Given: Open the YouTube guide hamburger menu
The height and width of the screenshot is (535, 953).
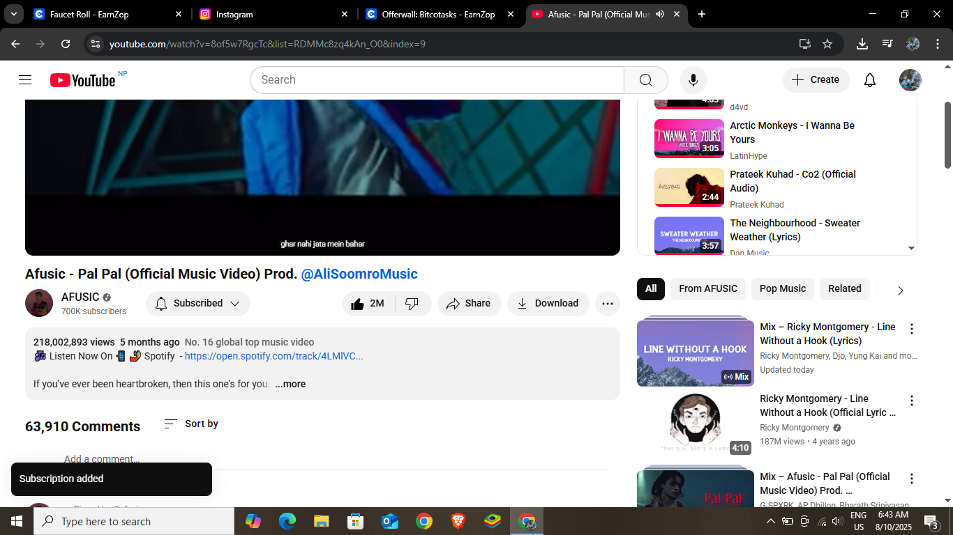Looking at the screenshot, I should (x=25, y=80).
